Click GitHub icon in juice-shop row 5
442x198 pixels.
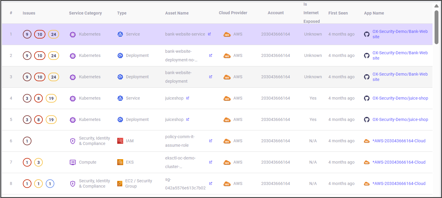(x=367, y=119)
